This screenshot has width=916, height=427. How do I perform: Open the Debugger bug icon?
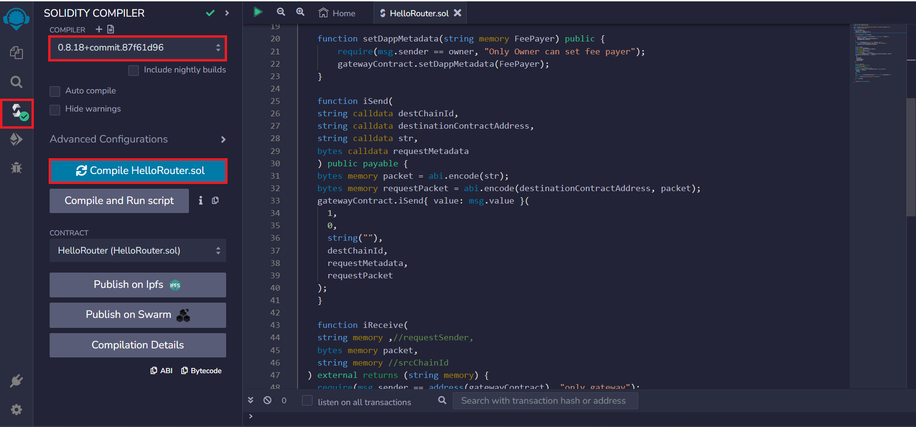click(16, 168)
